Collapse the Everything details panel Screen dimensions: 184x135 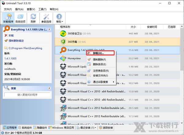point(50,29)
